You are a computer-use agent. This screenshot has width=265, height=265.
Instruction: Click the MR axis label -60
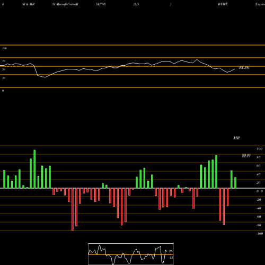259,217
